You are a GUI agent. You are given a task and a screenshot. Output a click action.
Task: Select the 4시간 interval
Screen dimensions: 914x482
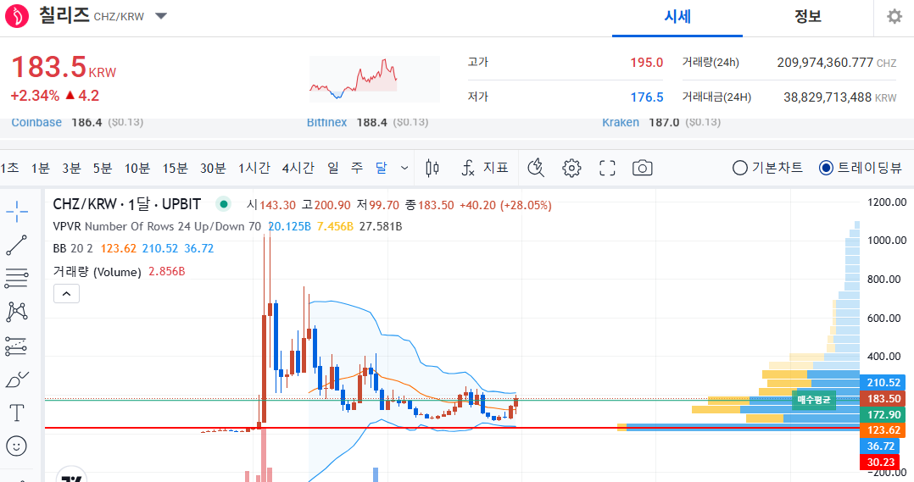point(298,169)
